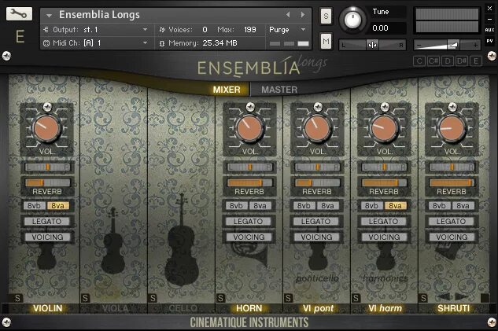Toggle the HORN instrument label

(x=249, y=308)
